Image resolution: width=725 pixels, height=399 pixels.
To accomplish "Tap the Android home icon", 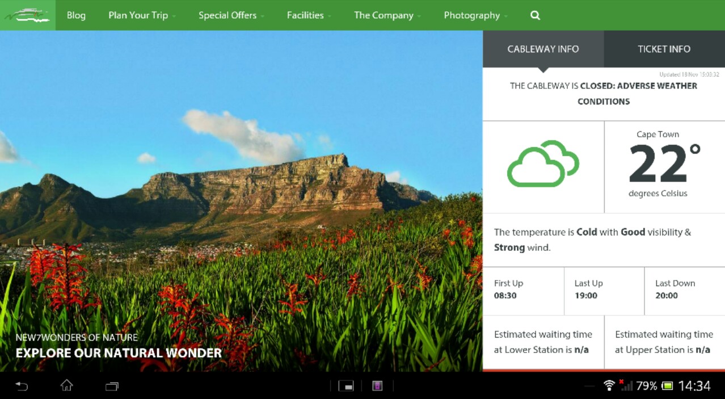I will (67, 386).
